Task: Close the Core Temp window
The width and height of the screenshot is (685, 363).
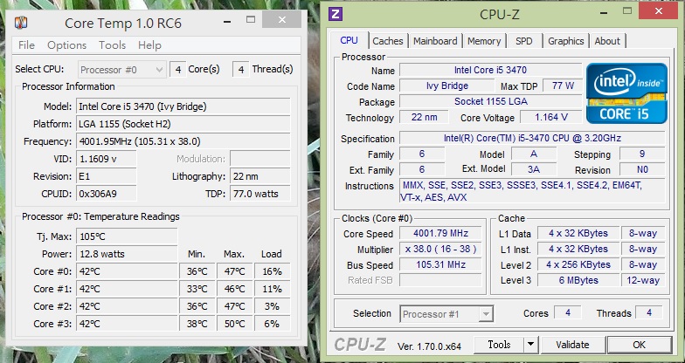Action: coord(281,19)
